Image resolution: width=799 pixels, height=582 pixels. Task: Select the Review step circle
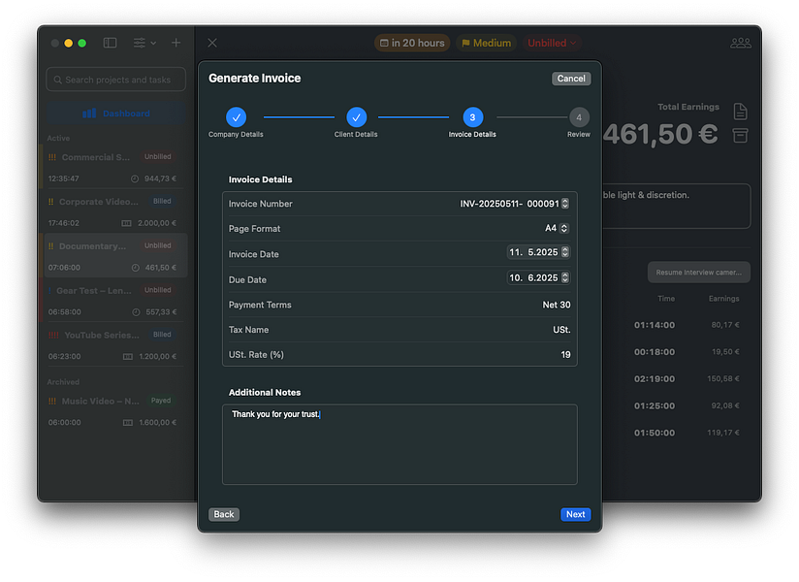pos(578,117)
